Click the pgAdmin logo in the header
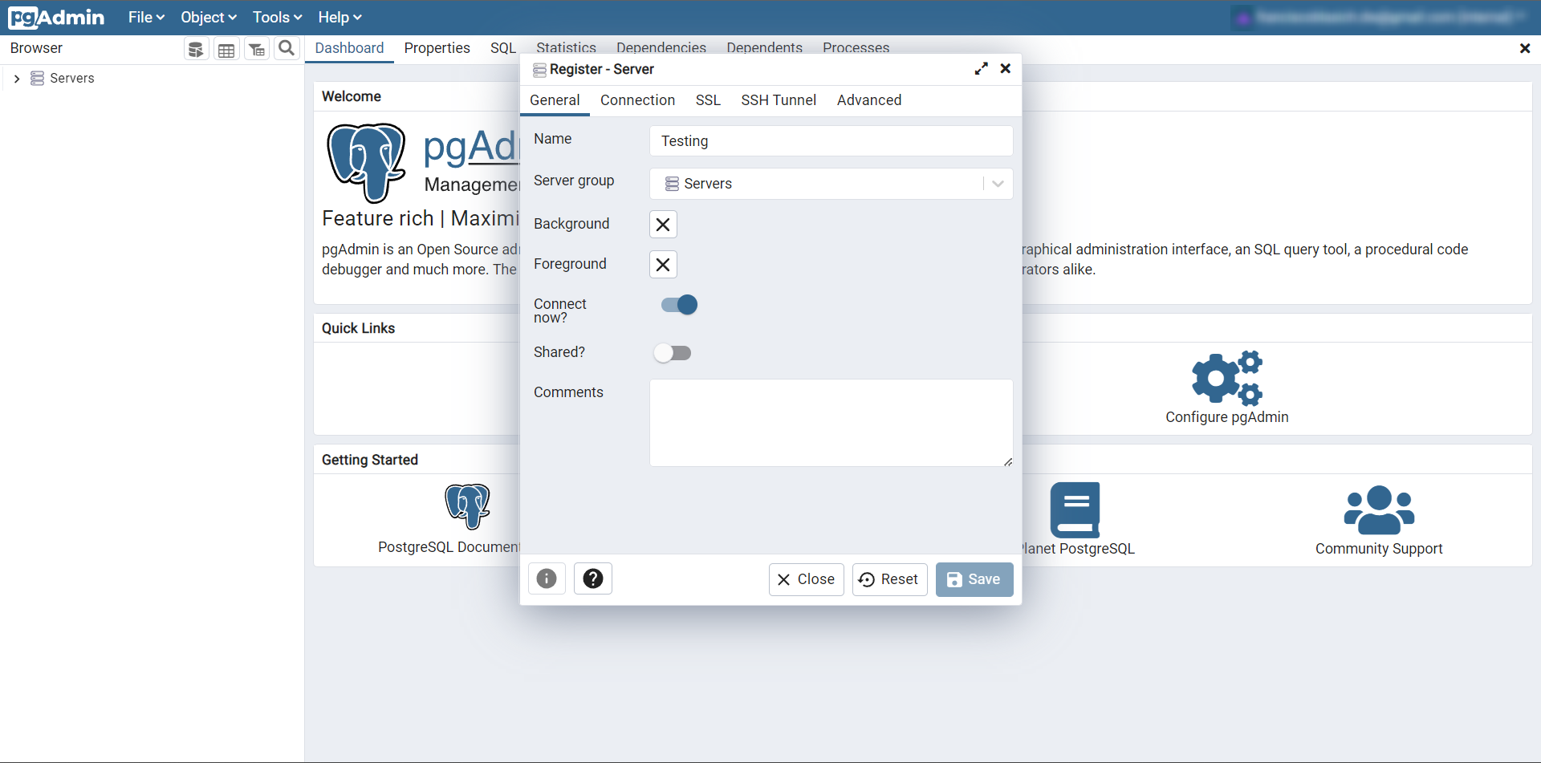The image size is (1541, 763). coord(56,17)
